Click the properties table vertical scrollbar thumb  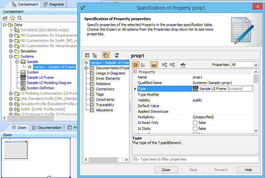click(x=256, y=78)
